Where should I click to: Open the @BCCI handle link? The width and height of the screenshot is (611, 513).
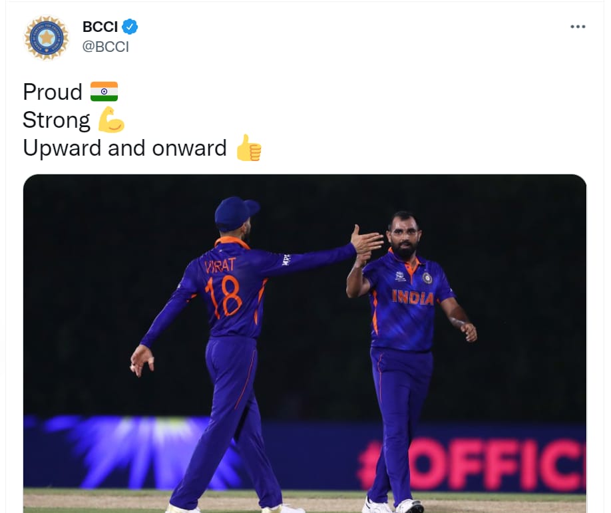coord(106,47)
